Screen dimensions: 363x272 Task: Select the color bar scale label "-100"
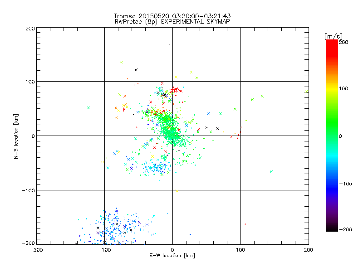click(x=346, y=184)
